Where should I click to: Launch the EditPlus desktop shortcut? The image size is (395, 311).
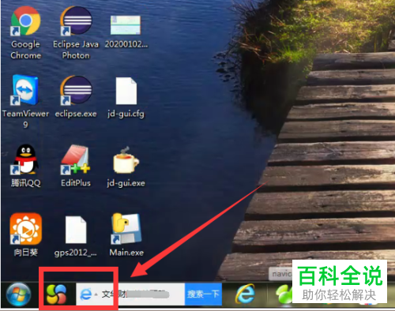click(76, 159)
